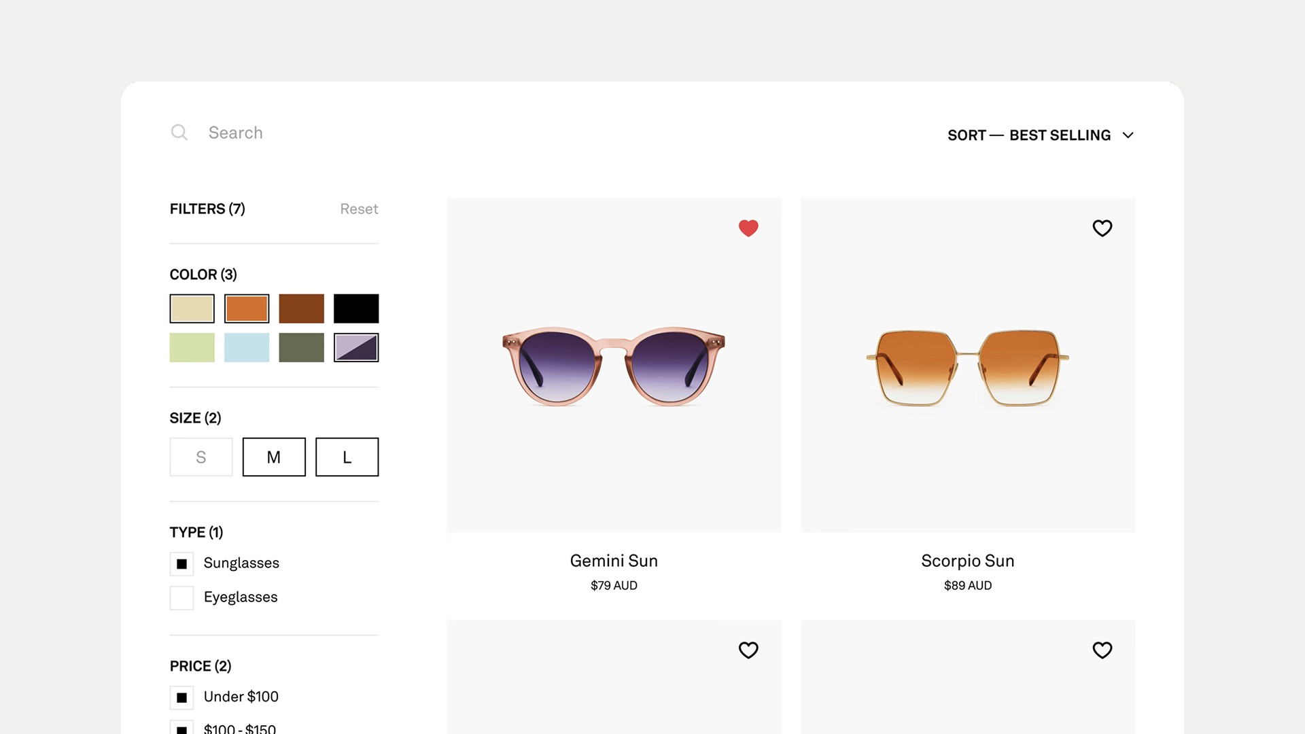
Task: Open the Scorpio Sun product title
Action: pyautogui.click(x=968, y=561)
